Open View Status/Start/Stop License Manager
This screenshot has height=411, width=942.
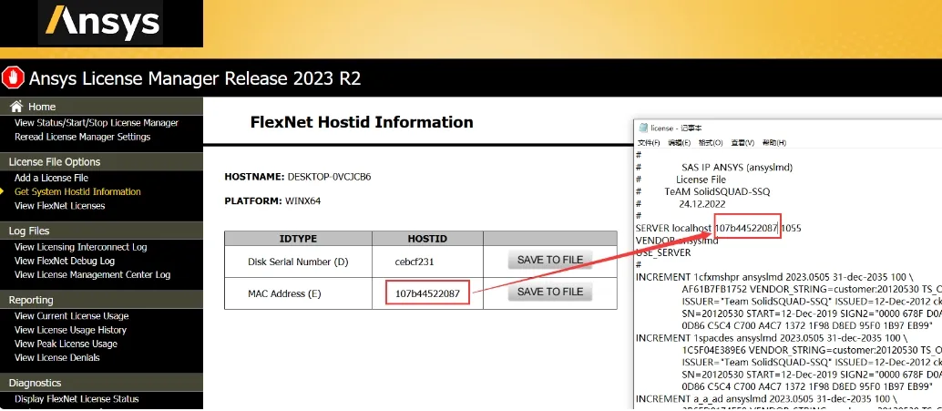[x=97, y=123]
